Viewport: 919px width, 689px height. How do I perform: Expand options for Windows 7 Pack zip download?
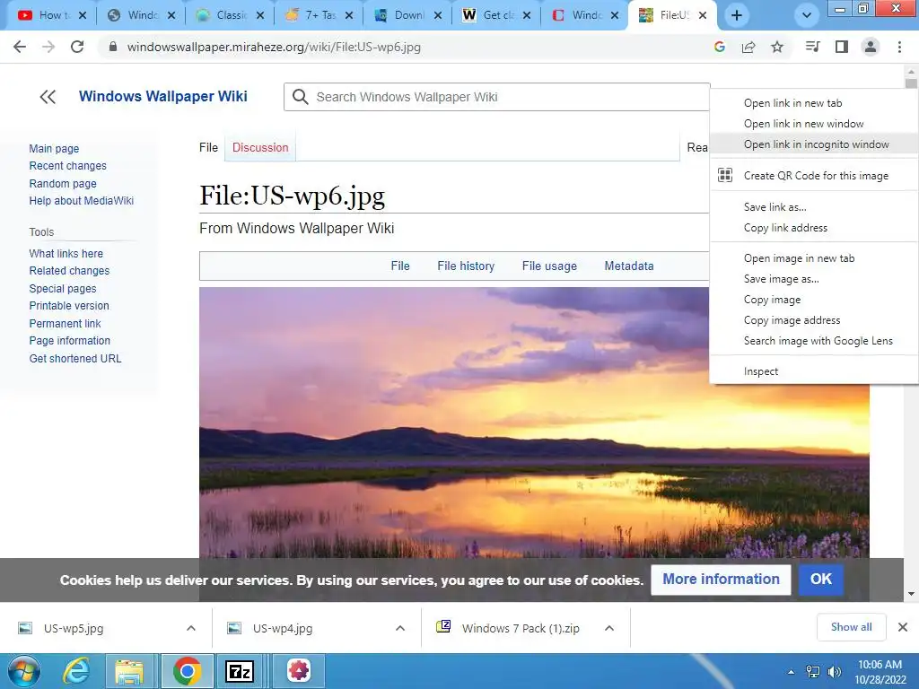[x=609, y=628]
